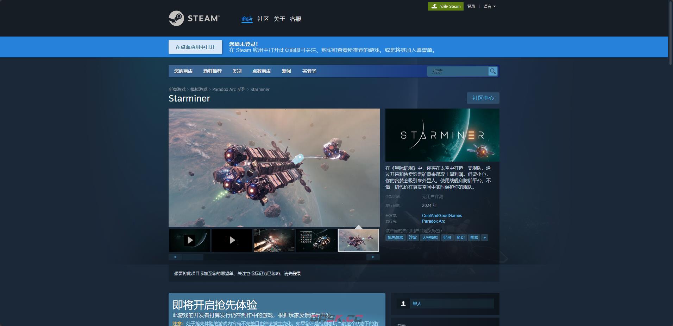
Task: Focus the 搜索 search input field
Action: point(458,71)
